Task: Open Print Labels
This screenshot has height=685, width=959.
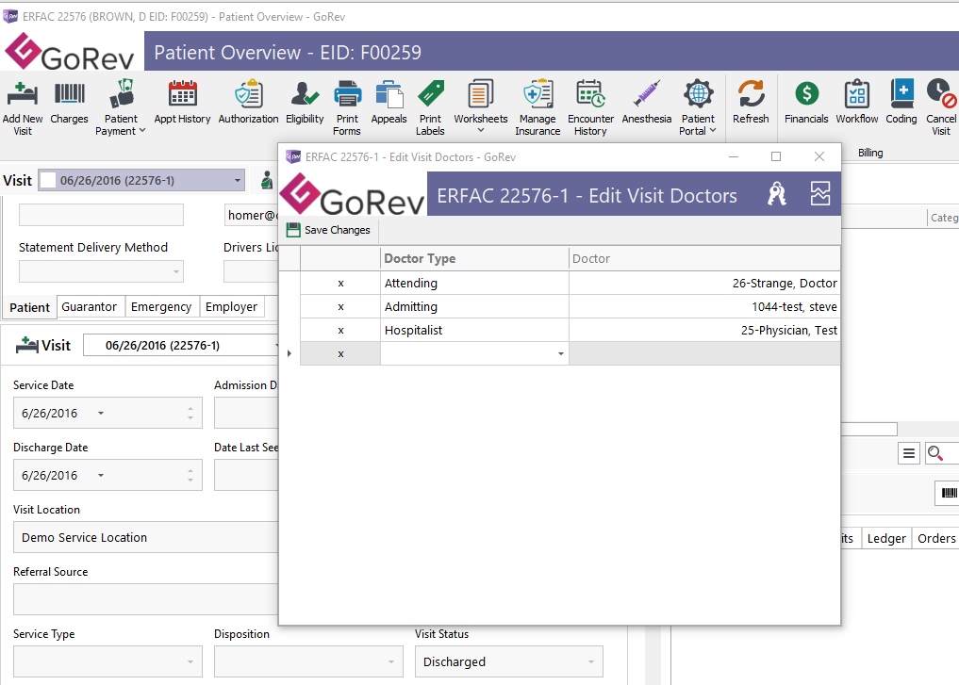Action: 431,107
